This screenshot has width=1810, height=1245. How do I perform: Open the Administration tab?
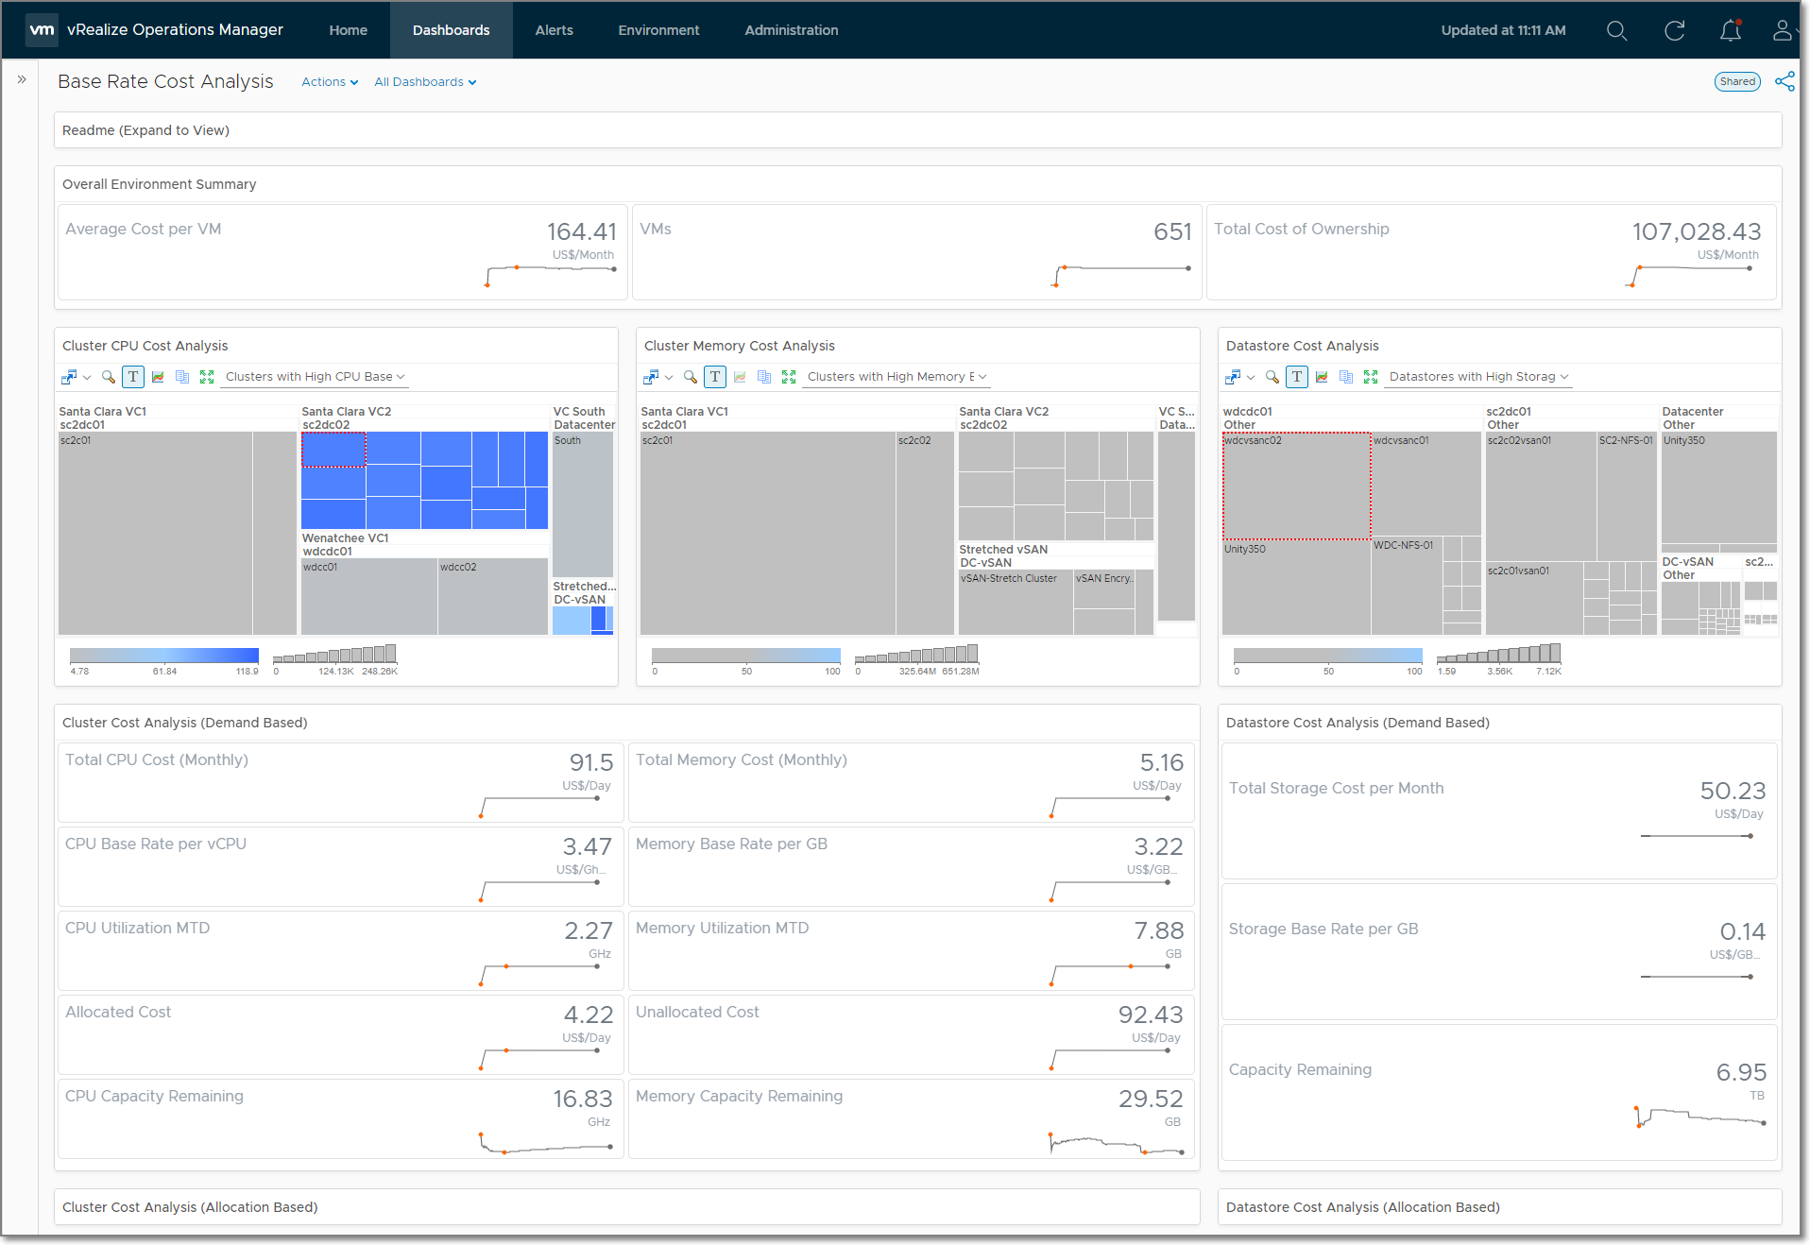[x=791, y=30]
